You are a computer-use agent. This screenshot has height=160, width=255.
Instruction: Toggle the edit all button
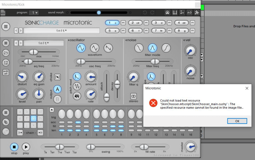tap(6, 72)
